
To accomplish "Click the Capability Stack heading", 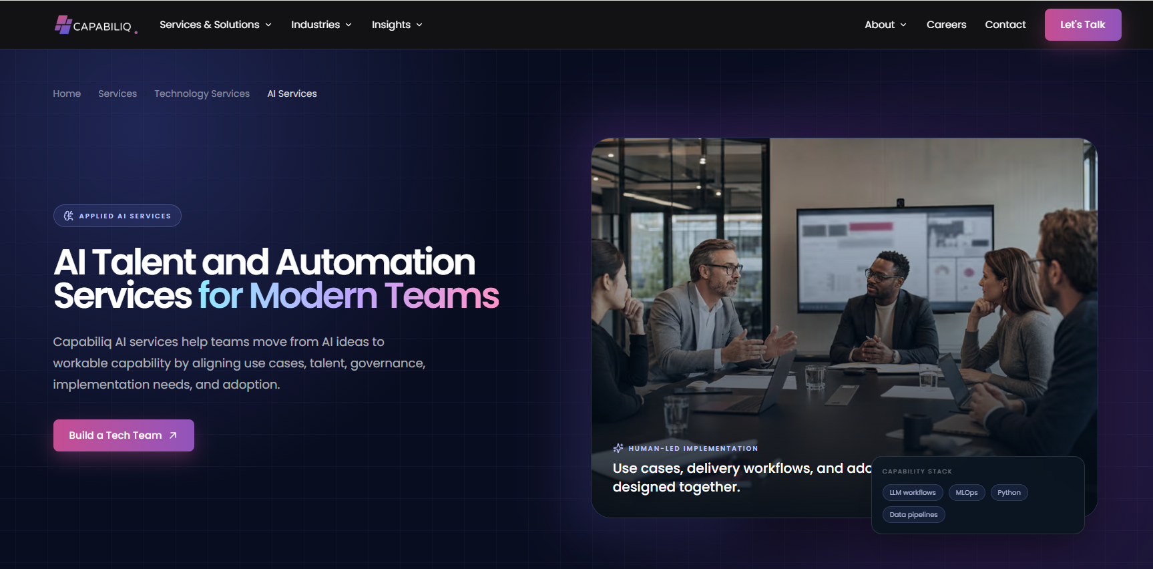I will point(917,471).
